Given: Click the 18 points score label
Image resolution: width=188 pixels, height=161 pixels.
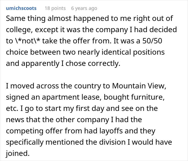Looking at the screenshot, I should point(55,8).
